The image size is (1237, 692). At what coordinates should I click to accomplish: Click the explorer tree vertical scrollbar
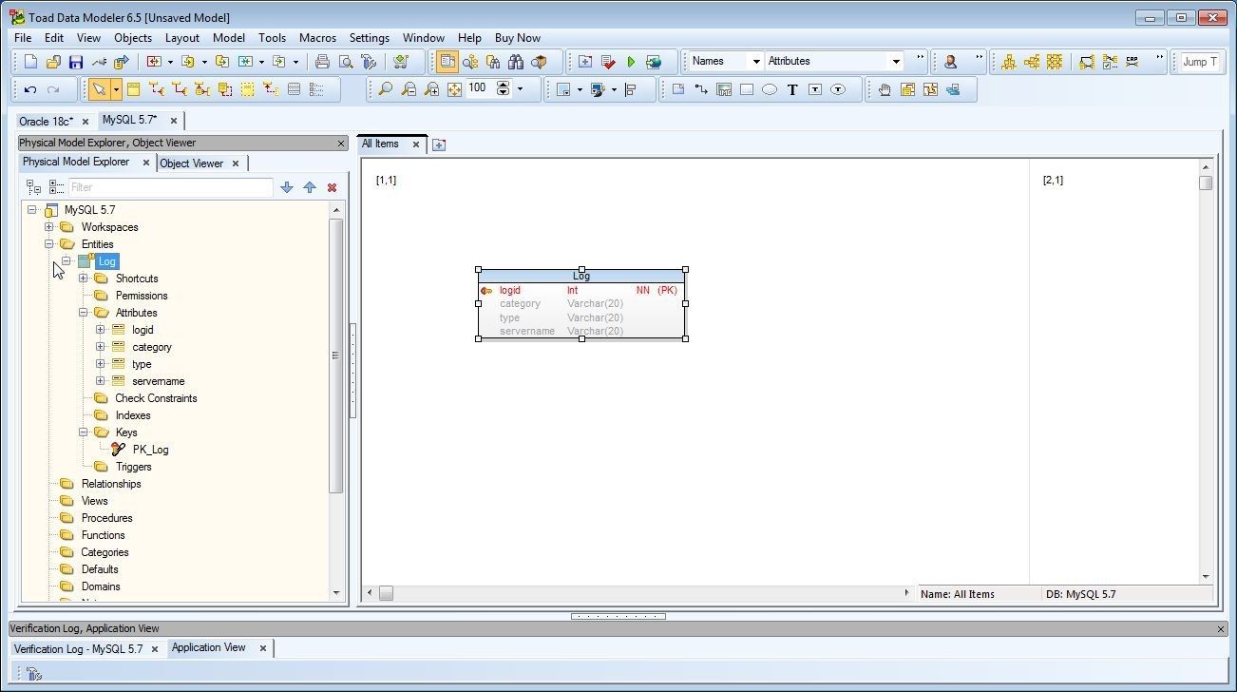335,356
